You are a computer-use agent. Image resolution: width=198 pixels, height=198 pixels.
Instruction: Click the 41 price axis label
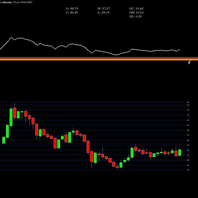[x=188, y=145]
